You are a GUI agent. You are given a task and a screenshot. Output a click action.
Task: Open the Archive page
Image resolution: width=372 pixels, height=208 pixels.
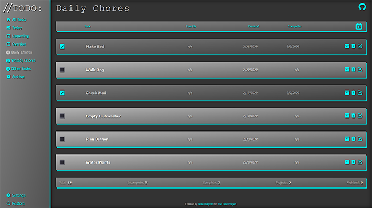[x=15, y=77]
